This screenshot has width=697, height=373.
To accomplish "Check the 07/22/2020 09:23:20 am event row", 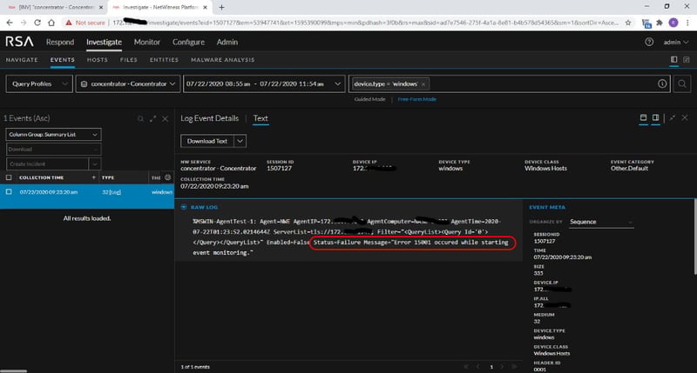I will point(9,191).
